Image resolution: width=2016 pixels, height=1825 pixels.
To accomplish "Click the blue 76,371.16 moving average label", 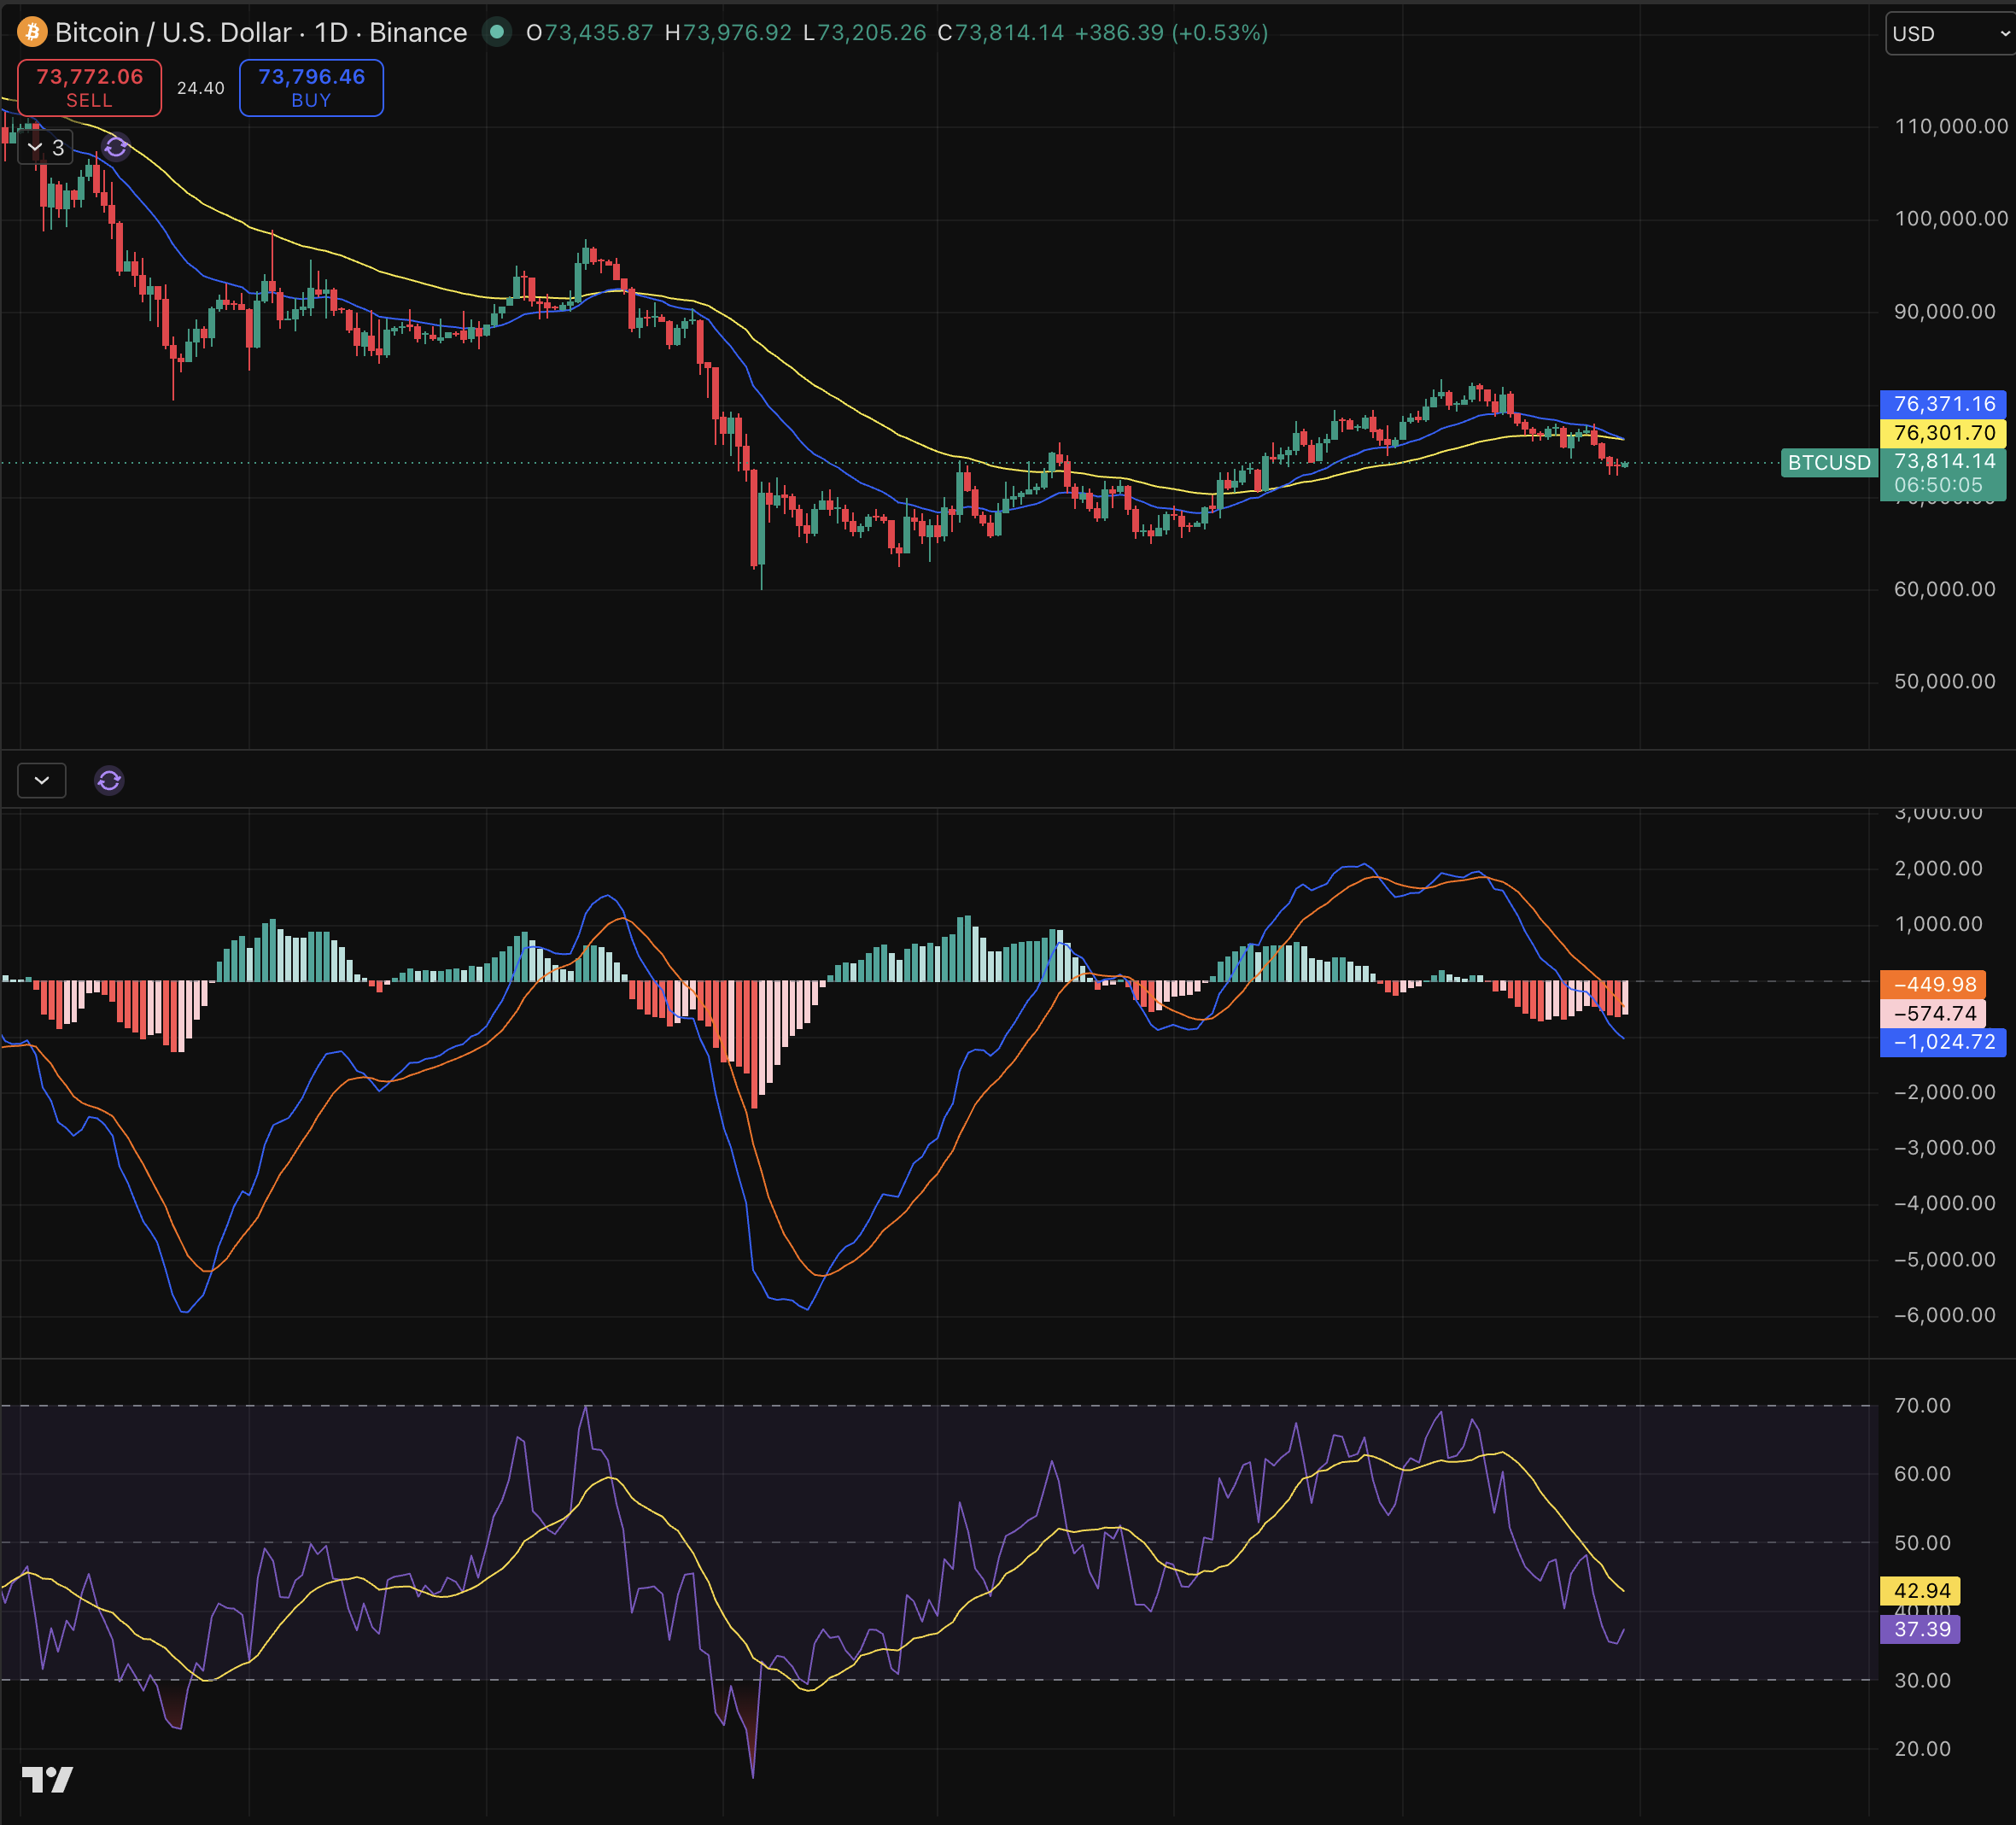I will [x=1943, y=404].
